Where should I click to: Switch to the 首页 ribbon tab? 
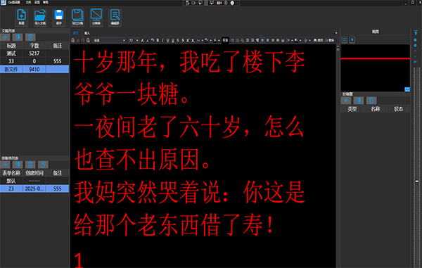pos(76,33)
